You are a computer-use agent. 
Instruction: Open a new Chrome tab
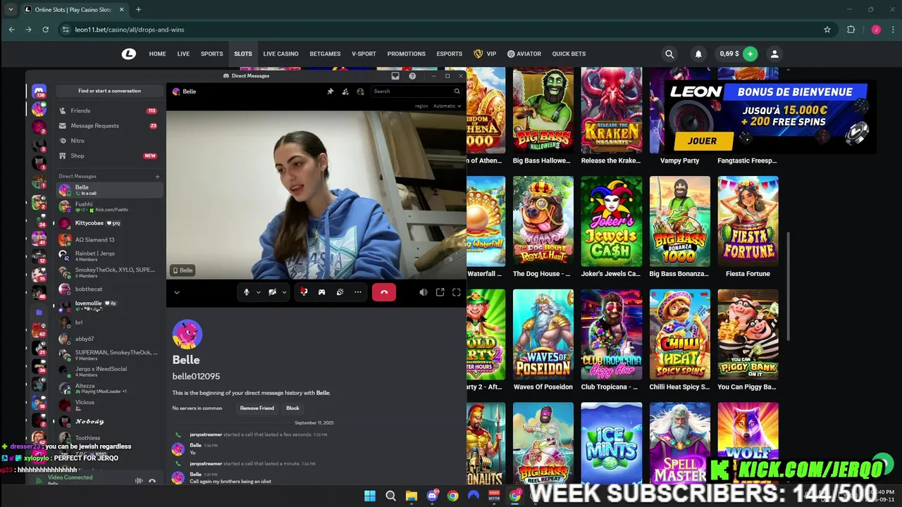tap(138, 10)
